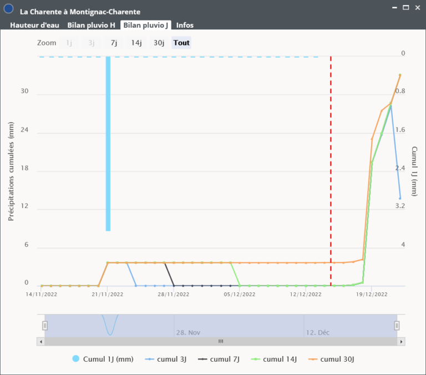This screenshot has height=375, width=426.
Task: Click the horizontal scrollbar thumb grip
Action: click(220, 341)
